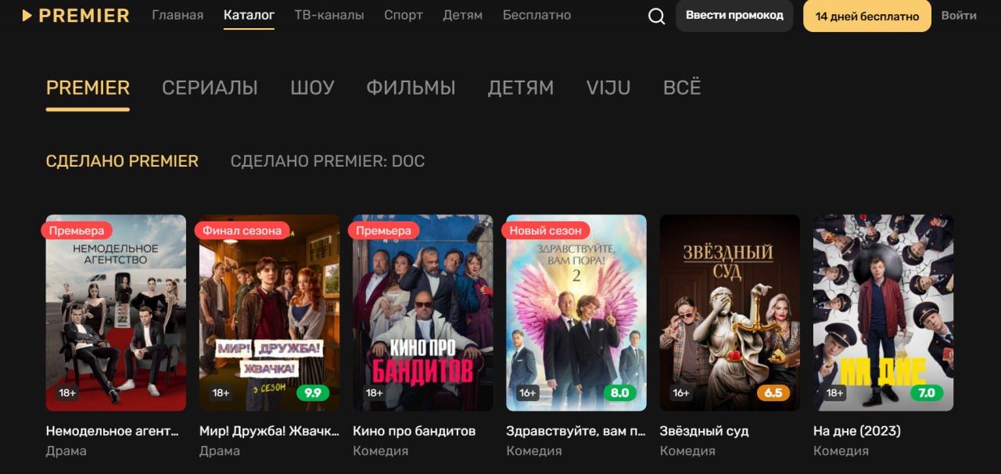The height and width of the screenshot is (474, 1001).
Task: Click the 6.5 orange rating badge
Action: point(773,393)
